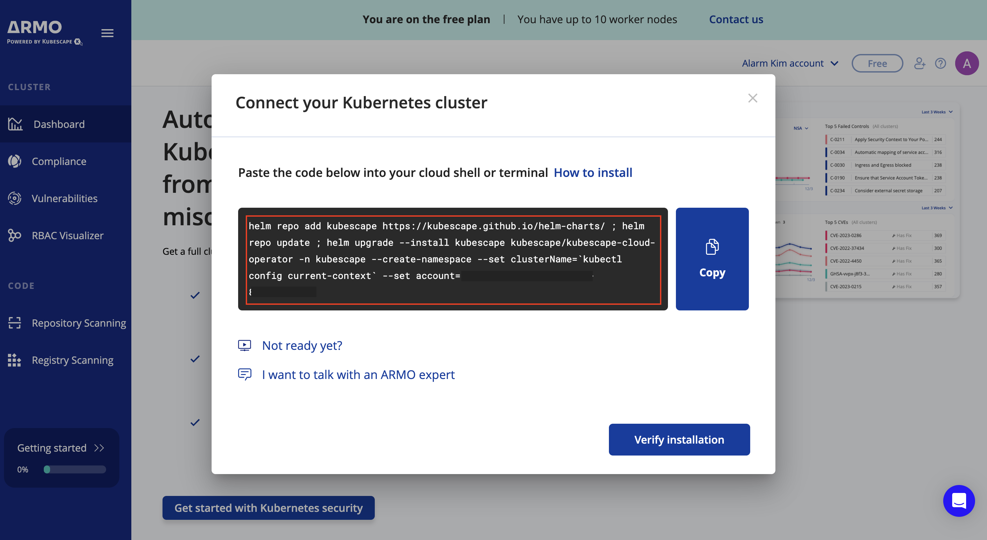Click the Not ready yet video icon
The image size is (987, 540).
click(244, 345)
